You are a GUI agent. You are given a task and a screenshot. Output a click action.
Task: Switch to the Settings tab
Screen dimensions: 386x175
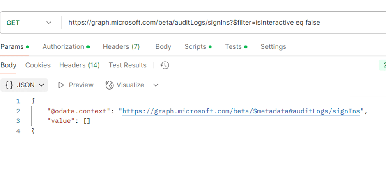[x=273, y=47]
